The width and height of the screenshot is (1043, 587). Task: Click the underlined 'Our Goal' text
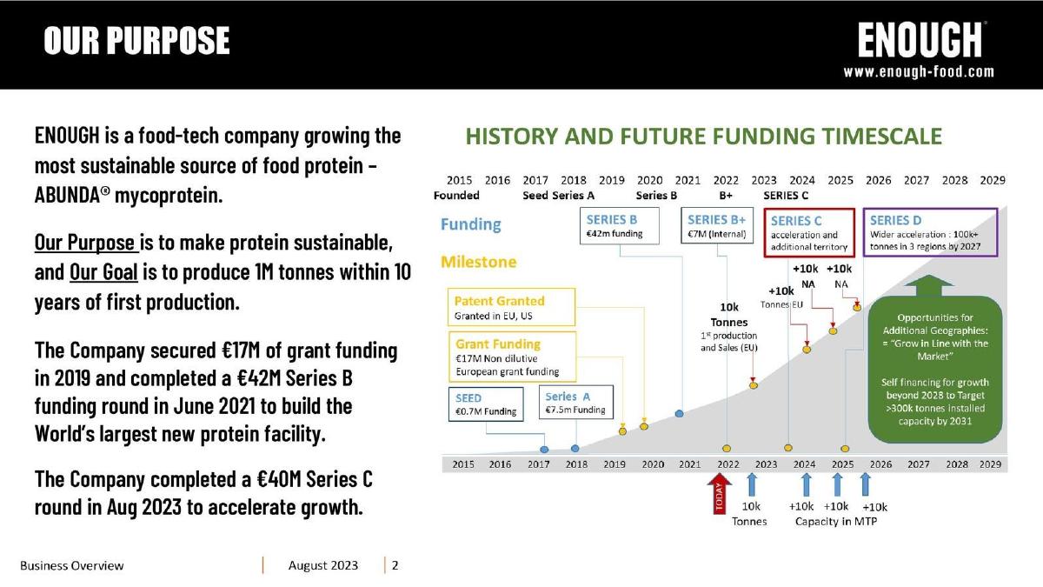point(103,273)
